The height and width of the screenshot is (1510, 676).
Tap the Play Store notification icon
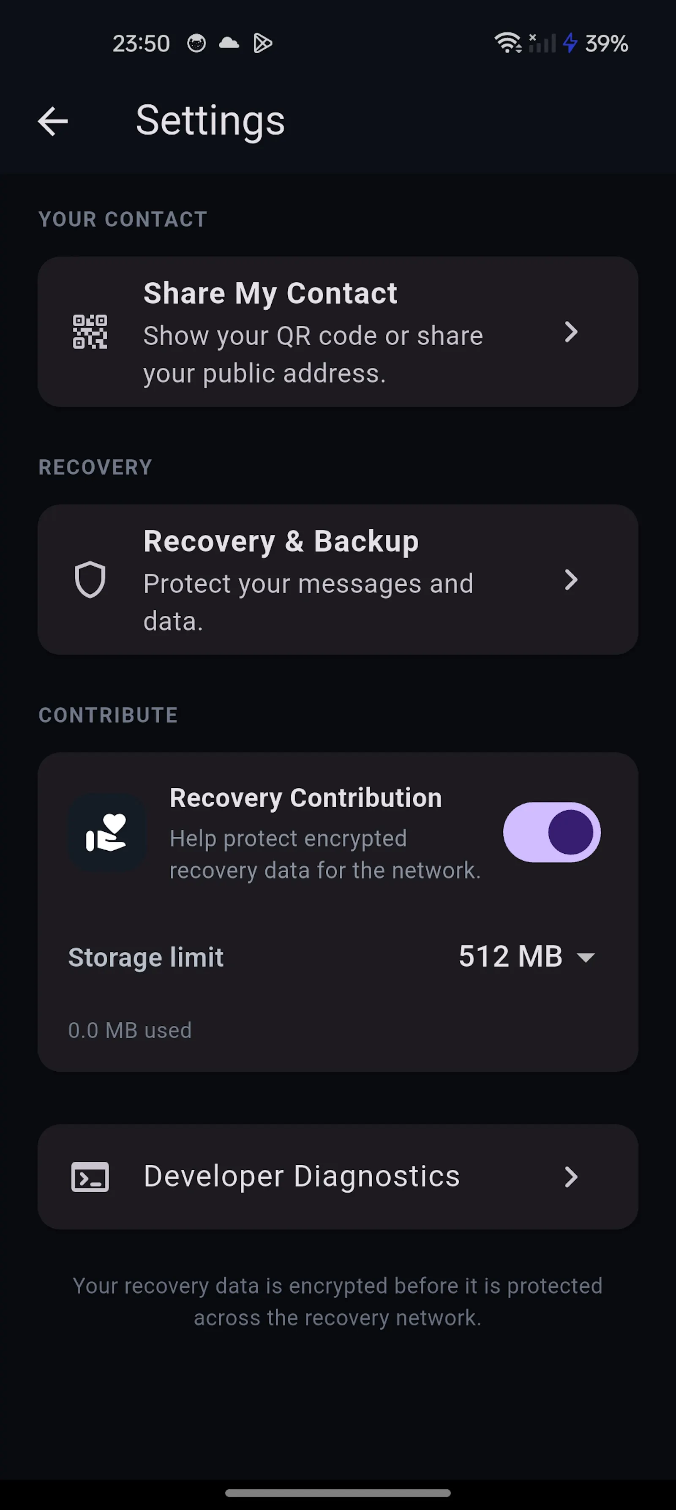(262, 43)
